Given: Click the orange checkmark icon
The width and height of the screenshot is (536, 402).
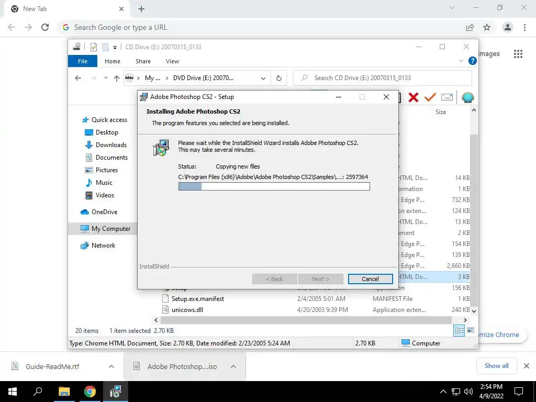Looking at the screenshot, I should click(430, 97).
